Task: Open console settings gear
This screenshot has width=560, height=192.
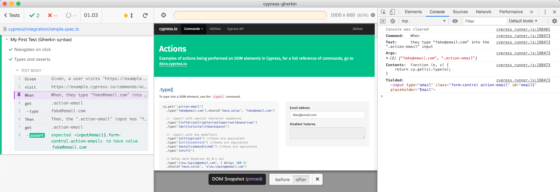Action: pos(554,21)
